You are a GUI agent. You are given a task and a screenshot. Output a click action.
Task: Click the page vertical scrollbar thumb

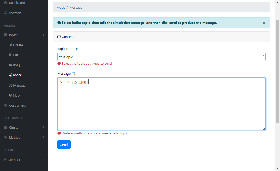pos(277,72)
